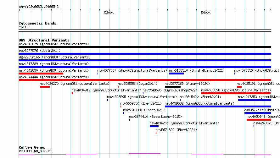
Task: Click the nsv4517389 blue bar
Action: click(145, 67)
